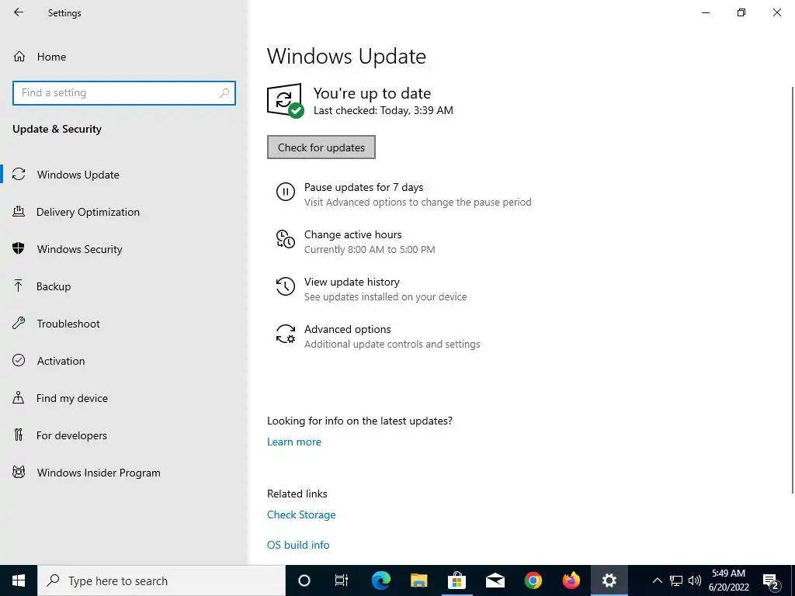Screen dimensions: 795x596
Task: Open the Action Center notifications
Action: coord(771,580)
